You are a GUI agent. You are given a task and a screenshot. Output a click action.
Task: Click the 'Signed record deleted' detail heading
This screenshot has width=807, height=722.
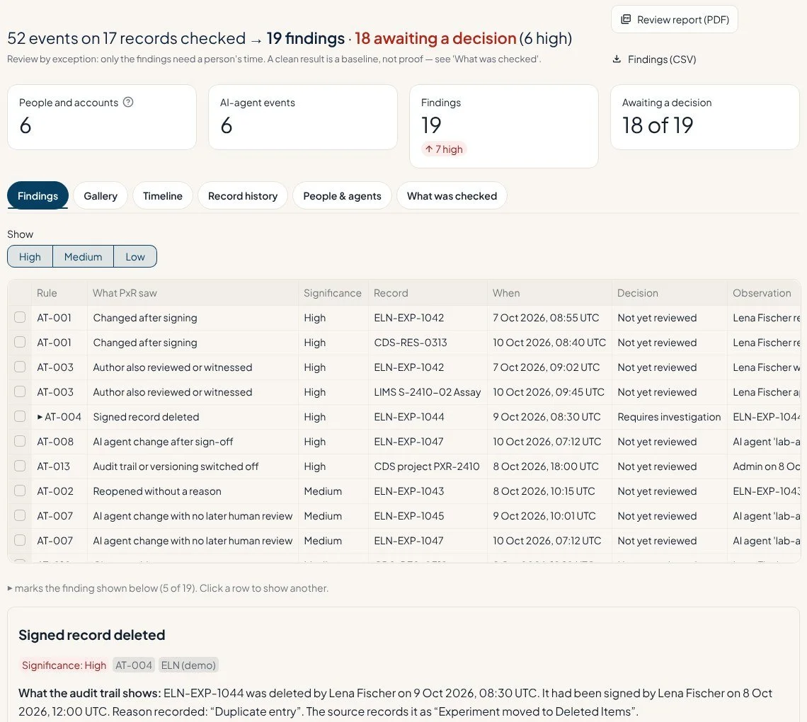coord(91,635)
